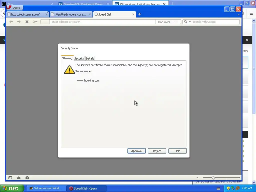The width and height of the screenshot is (256, 192).
Task: Open background browser hamburger menu
Action: 251,13
